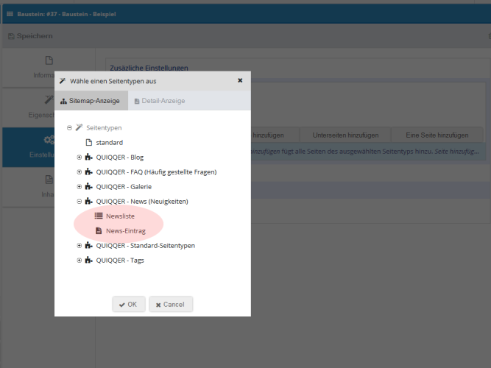The image size is (491, 368).
Task: Confirm selection with the OK button
Action: click(x=129, y=304)
